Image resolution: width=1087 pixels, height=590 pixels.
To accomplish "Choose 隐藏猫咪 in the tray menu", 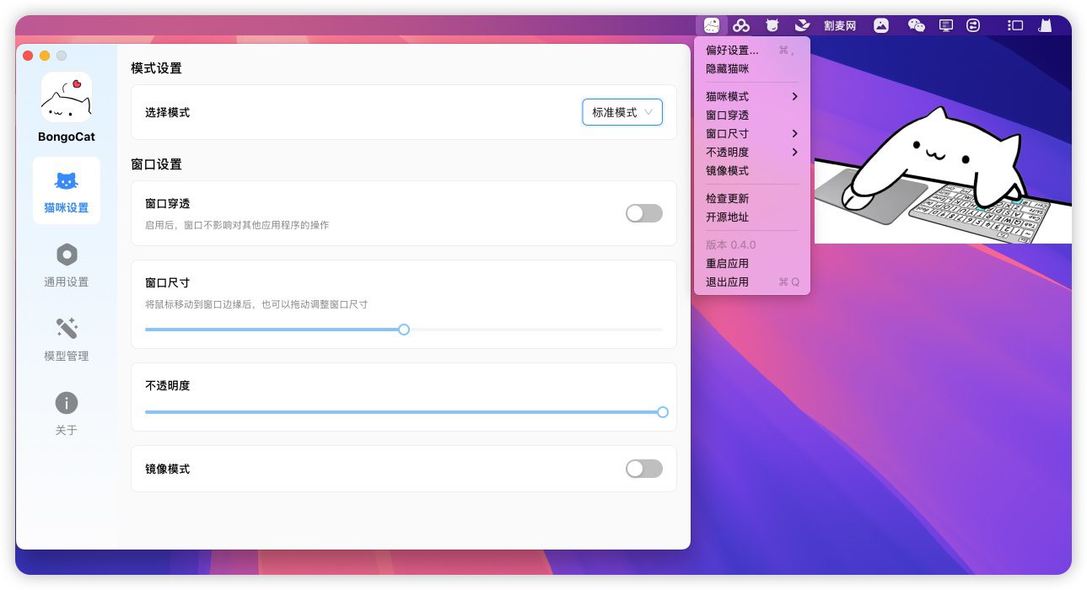I will tap(752, 69).
